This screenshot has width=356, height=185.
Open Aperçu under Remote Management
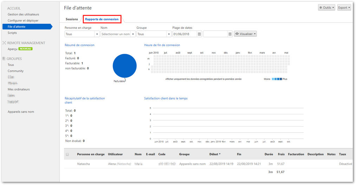(13, 49)
